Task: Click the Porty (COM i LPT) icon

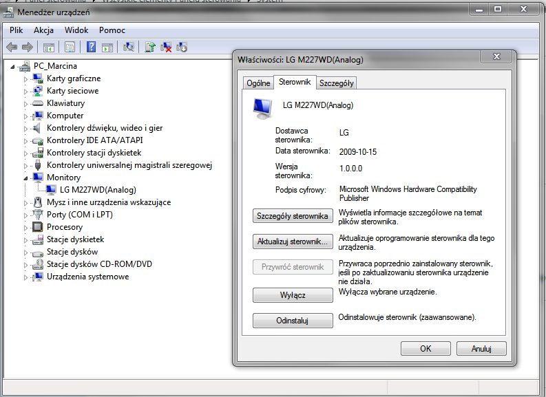Action: click(x=38, y=215)
